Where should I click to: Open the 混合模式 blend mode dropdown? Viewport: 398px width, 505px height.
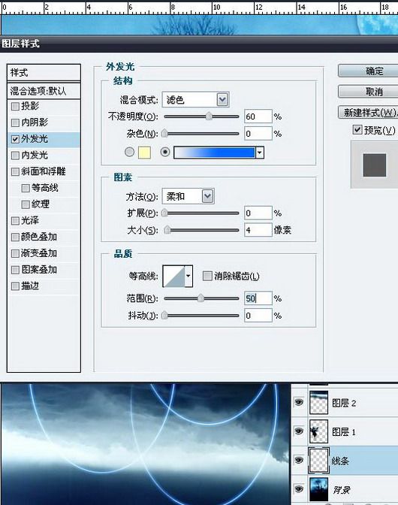[x=222, y=99]
